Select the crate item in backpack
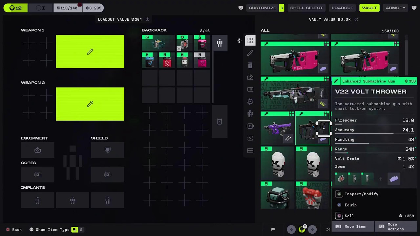Image resolution: width=420 pixels, height=236 pixels. pyautogui.click(x=158, y=43)
